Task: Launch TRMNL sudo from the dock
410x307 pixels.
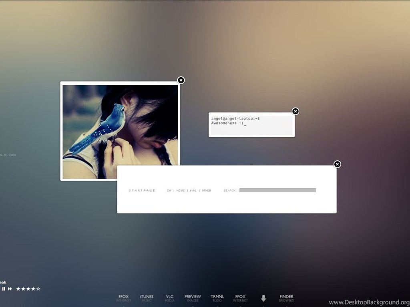Action: coord(217,298)
